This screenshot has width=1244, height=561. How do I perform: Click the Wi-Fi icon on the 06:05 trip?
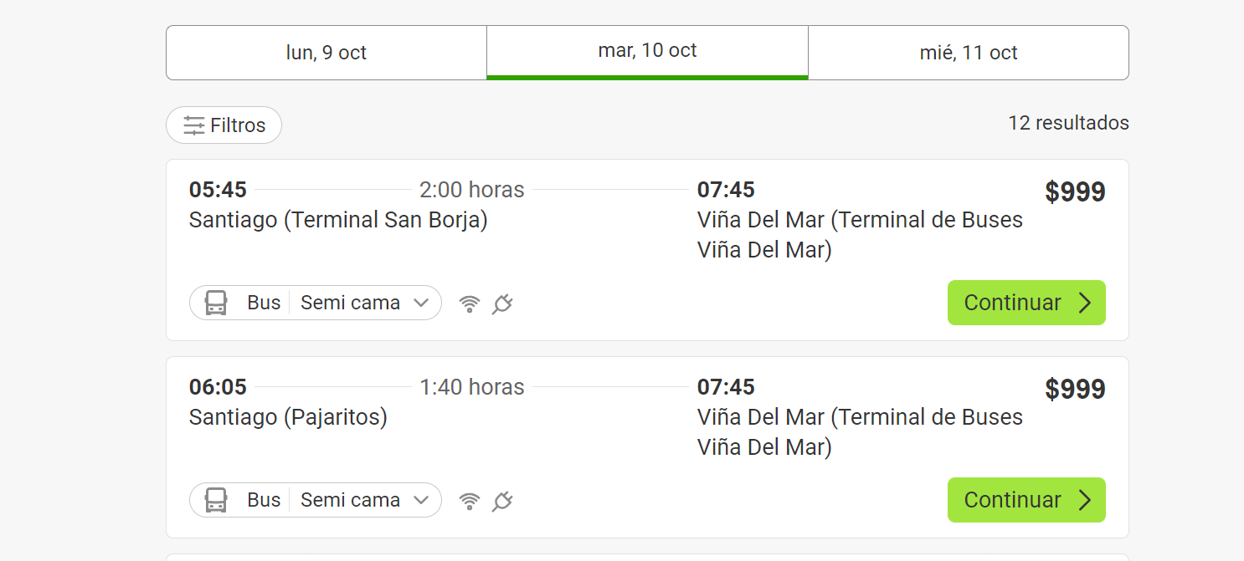[x=470, y=501]
